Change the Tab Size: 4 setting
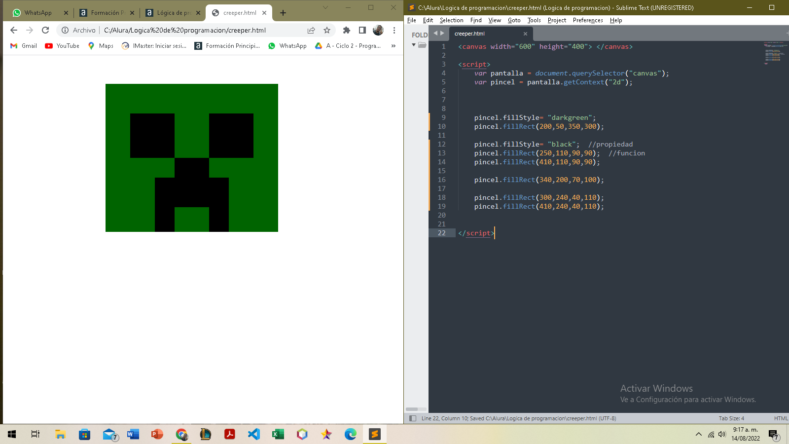The height and width of the screenshot is (444, 789). [x=731, y=418]
